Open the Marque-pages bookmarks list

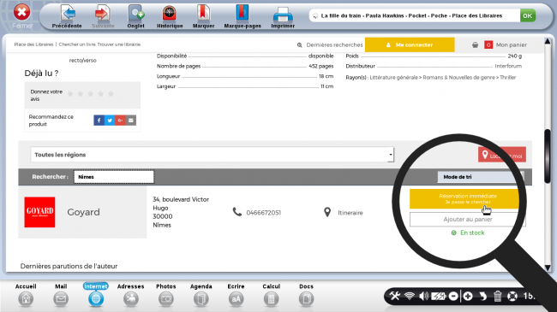click(243, 16)
